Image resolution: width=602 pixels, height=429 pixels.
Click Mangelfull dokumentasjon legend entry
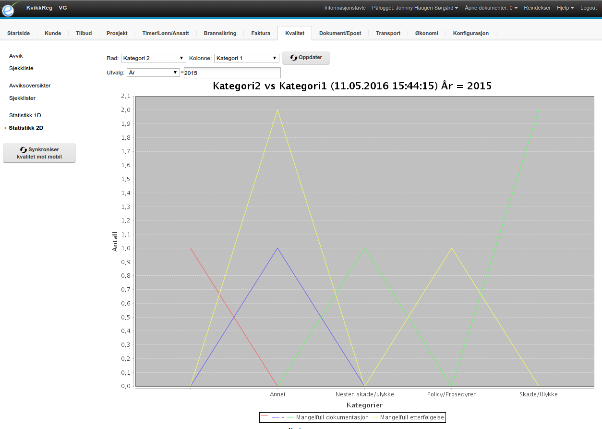332,417
